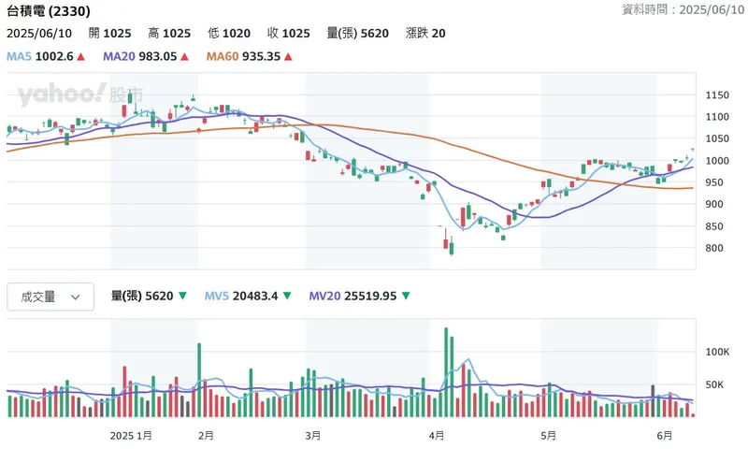
Task: Toggle the MA20 moving average legend
Action: [118, 57]
